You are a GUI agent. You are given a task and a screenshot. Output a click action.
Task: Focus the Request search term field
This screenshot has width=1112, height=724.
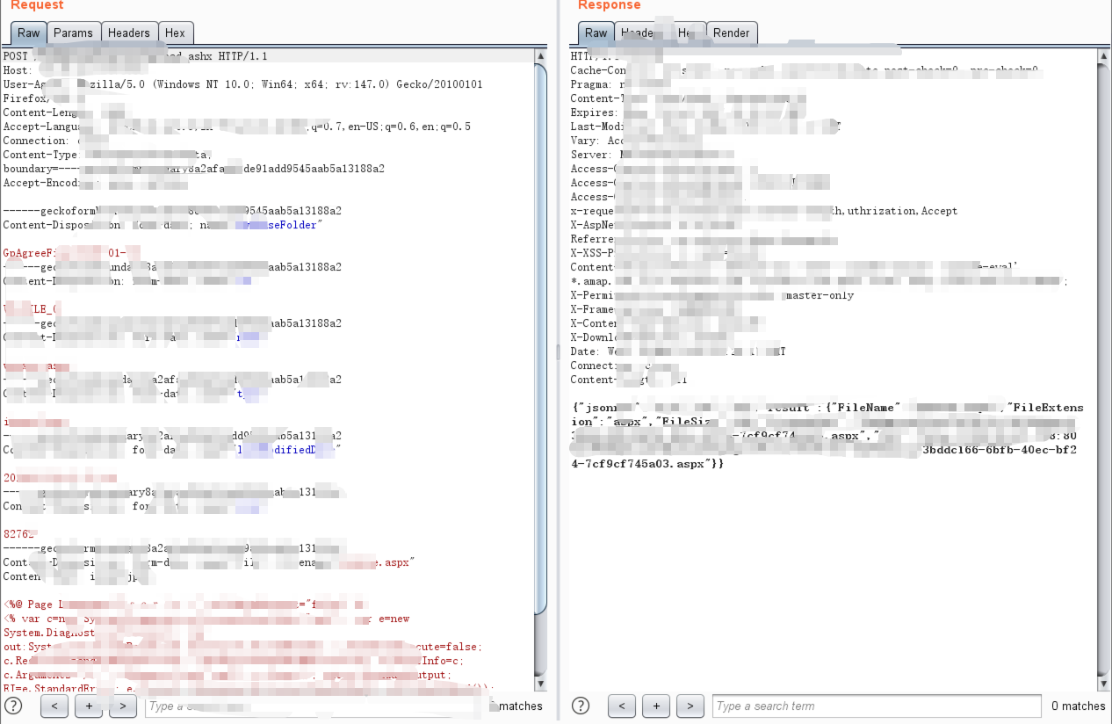coord(316,706)
